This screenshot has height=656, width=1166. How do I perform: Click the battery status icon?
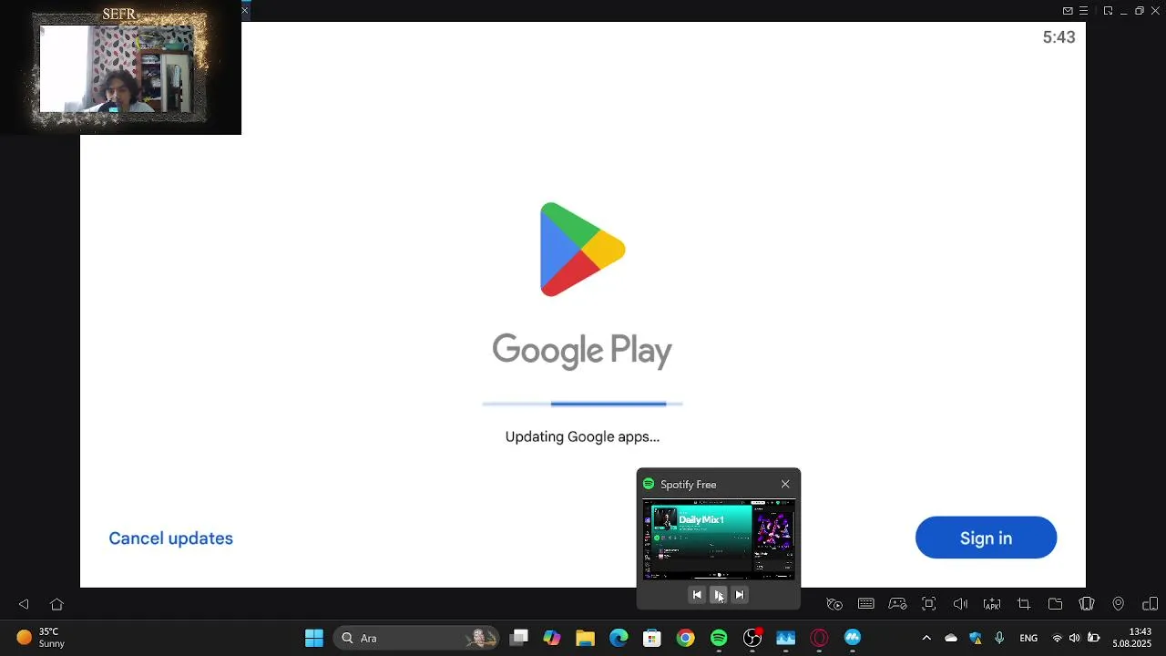[1094, 638]
